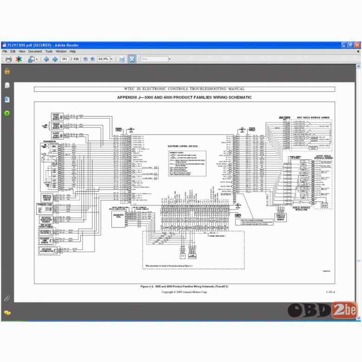Open the Tools menu
The height and width of the screenshot is (362, 362).
(x=49, y=52)
